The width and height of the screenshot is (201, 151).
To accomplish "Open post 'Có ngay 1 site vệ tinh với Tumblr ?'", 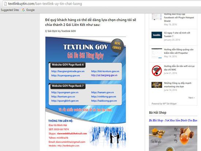I will (177, 35).
